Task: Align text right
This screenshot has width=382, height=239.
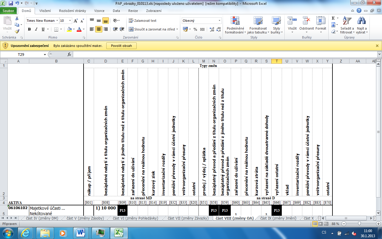Action: (x=105, y=29)
